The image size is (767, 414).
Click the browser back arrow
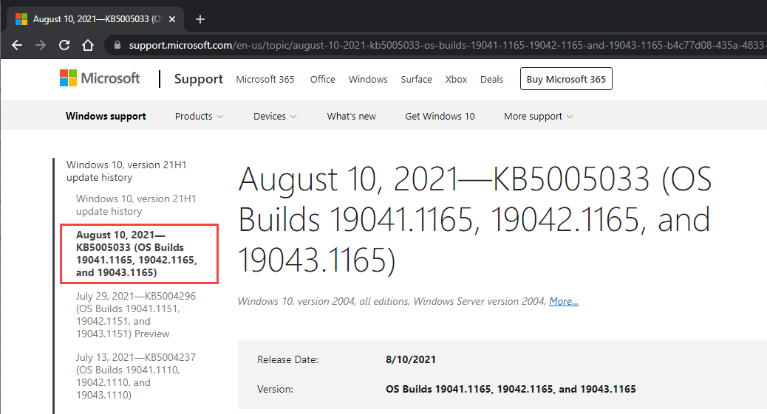pyautogui.click(x=17, y=46)
